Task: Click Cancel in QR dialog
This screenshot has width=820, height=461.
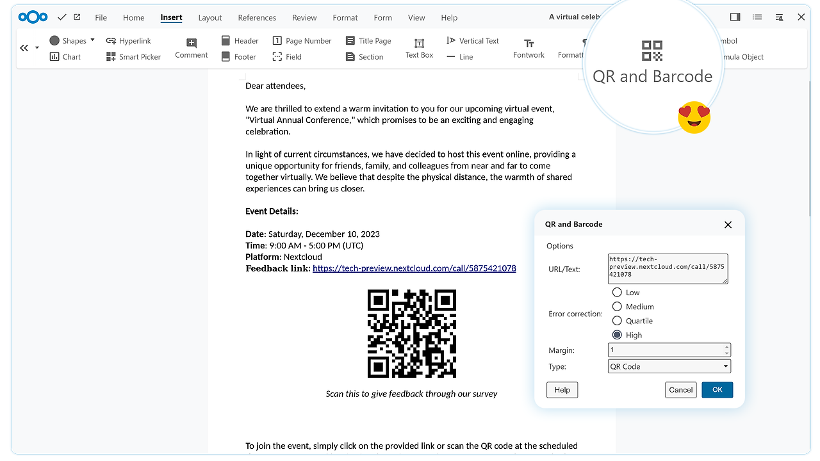Action: point(681,390)
